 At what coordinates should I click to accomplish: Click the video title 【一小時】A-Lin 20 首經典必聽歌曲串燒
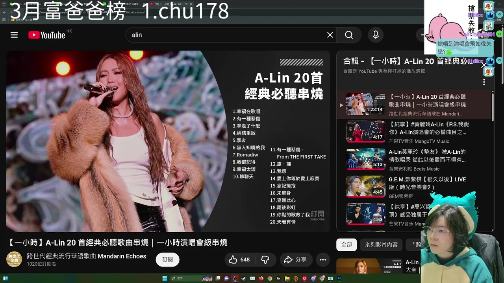(118, 243)
